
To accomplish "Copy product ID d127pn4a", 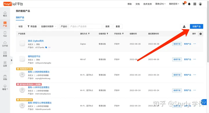I will click(x=46, y=47).
